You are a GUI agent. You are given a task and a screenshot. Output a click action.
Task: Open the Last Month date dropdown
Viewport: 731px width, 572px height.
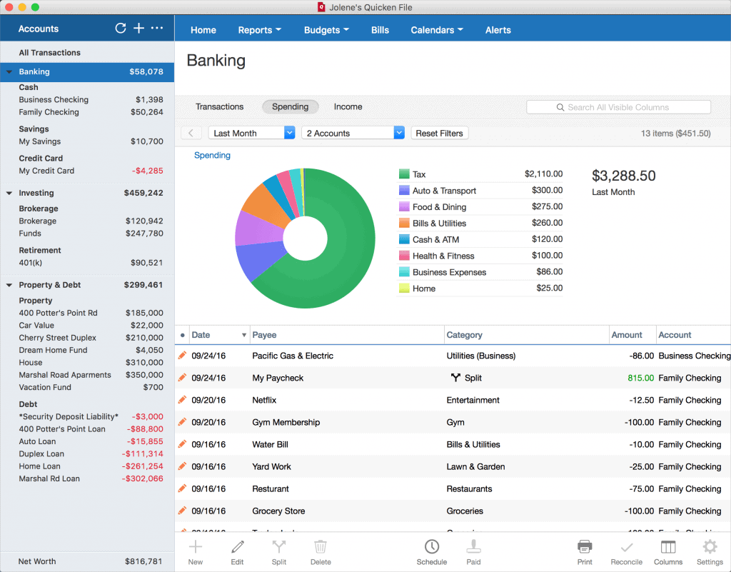[x=252, y=133]
